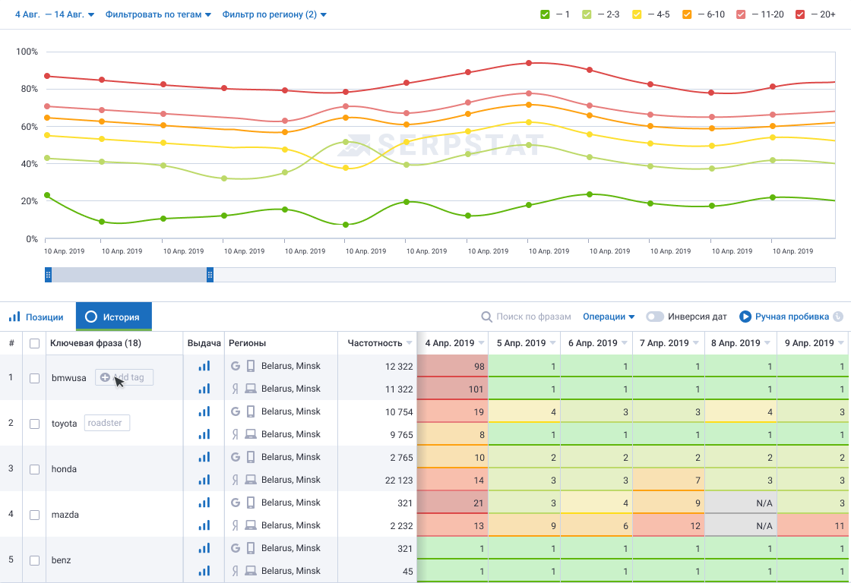The image size is (851, 583).
Task: Open SERP chart icon for mazda Yandex row
Action: point(204,525)
